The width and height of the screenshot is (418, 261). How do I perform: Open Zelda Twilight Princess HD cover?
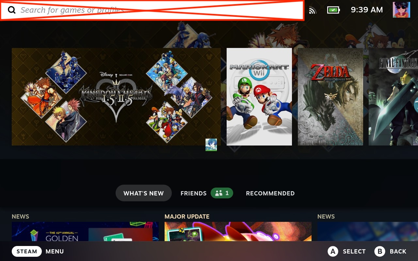(x=330, y=97)
